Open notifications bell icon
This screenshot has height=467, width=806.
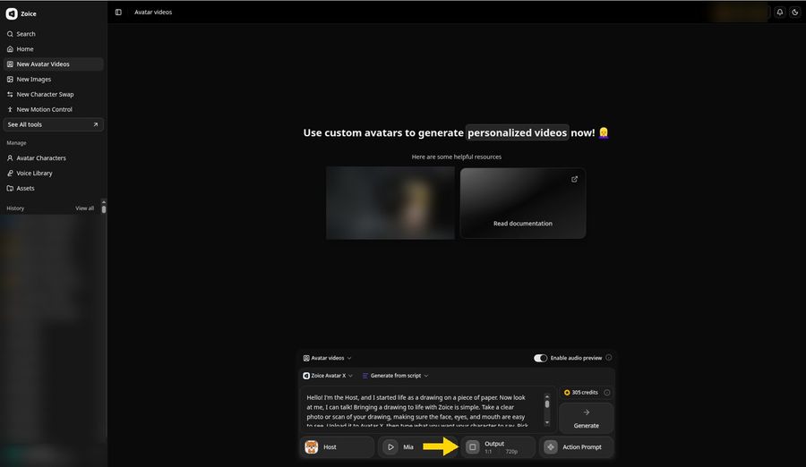pos(780,13)
